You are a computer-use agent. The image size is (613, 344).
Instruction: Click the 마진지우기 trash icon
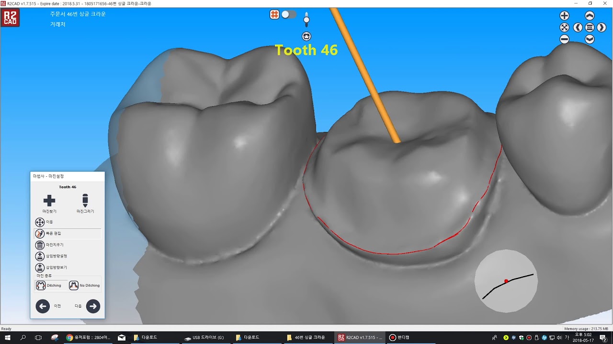[40, 245]
